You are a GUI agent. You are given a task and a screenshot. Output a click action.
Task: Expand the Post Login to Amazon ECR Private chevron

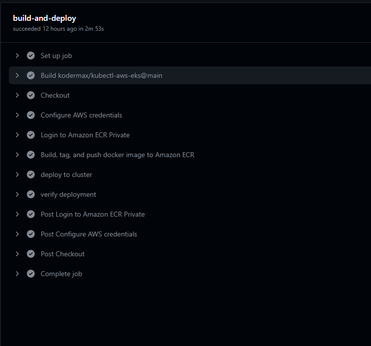[17, 214]
